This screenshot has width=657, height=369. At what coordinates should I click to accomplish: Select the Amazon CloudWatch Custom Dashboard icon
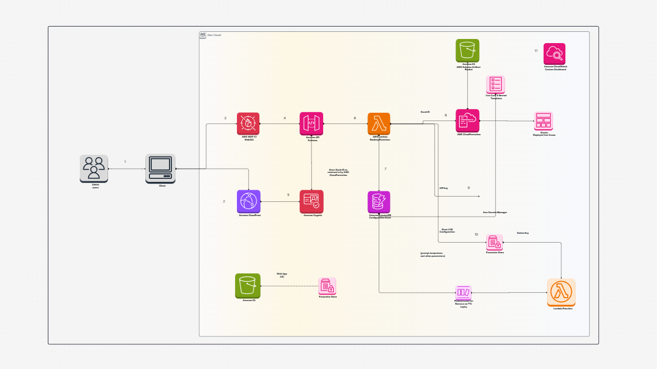click(x=554, y=54)
